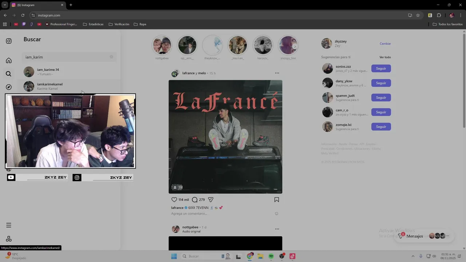Screen dimensions: 466x262
Task: Click Cambiar to switch account
Action: coord(385,44)
